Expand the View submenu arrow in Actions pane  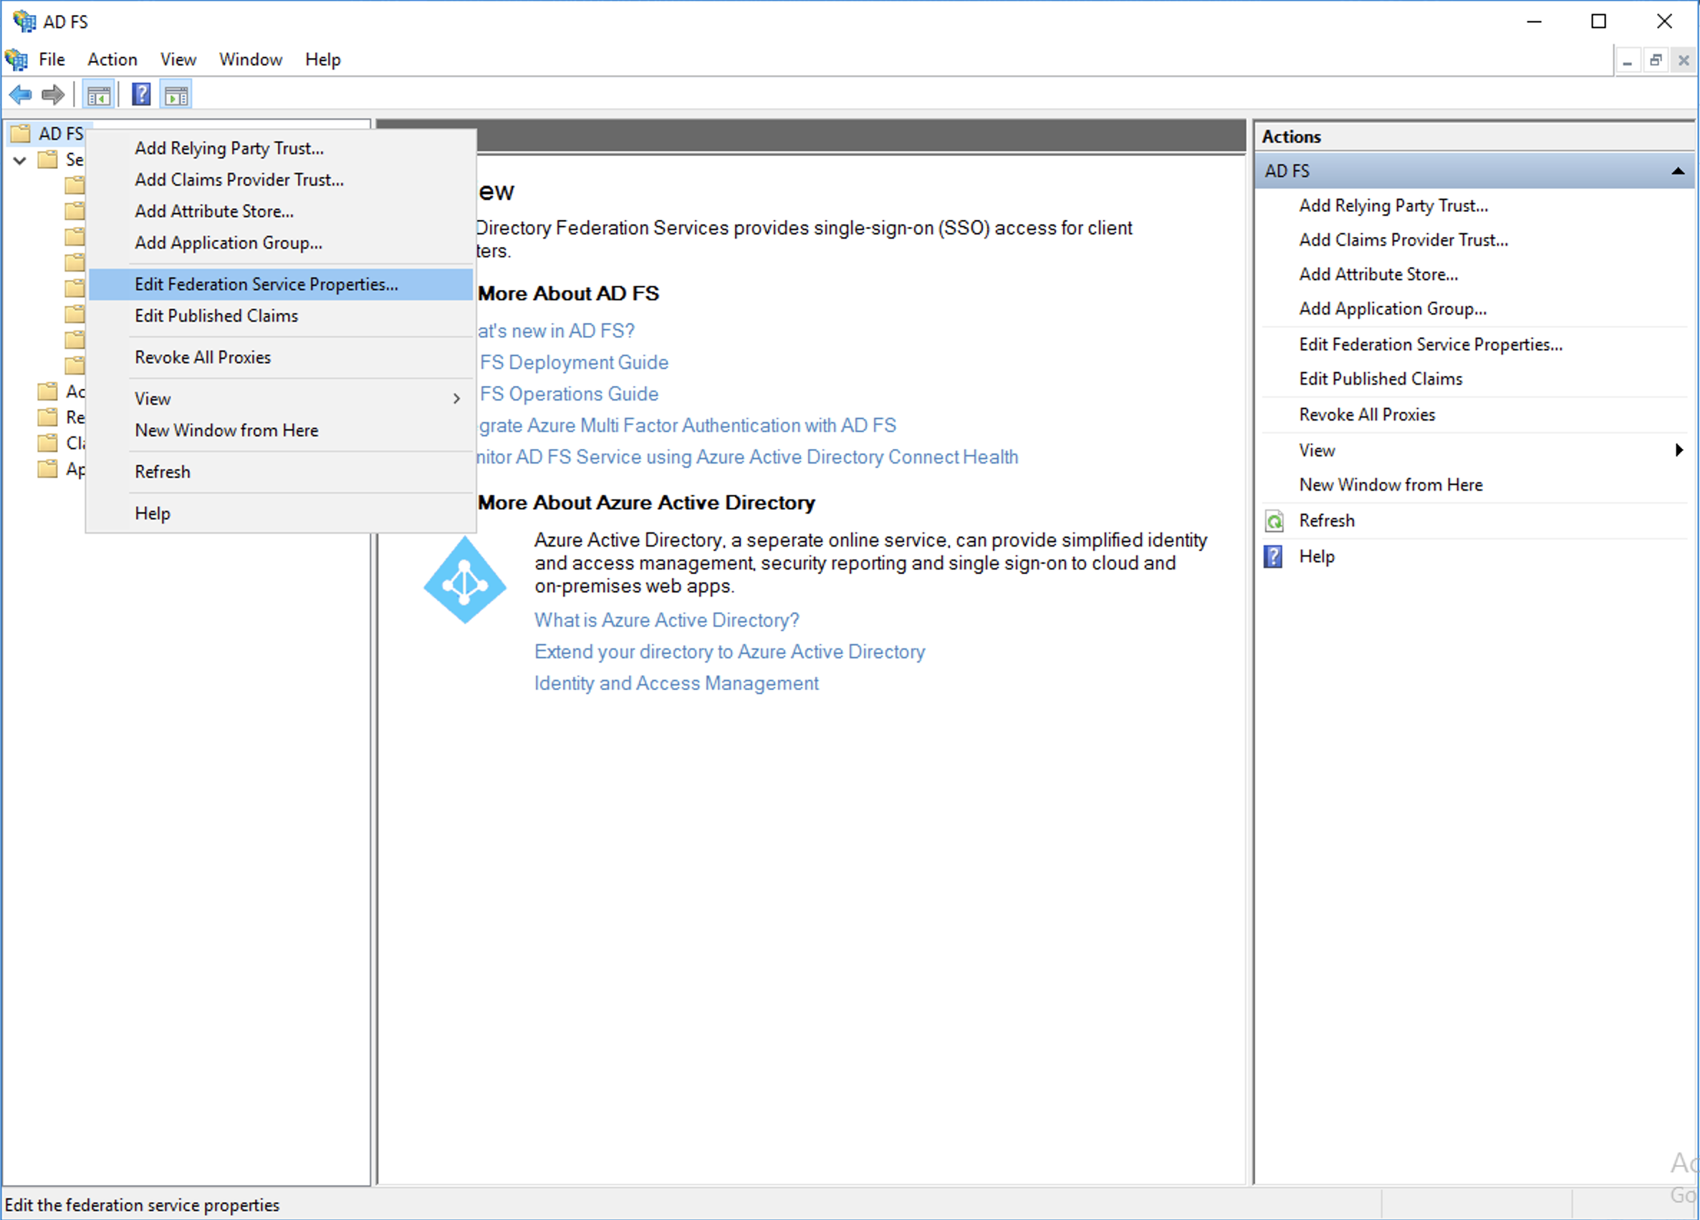[1679, 450]
